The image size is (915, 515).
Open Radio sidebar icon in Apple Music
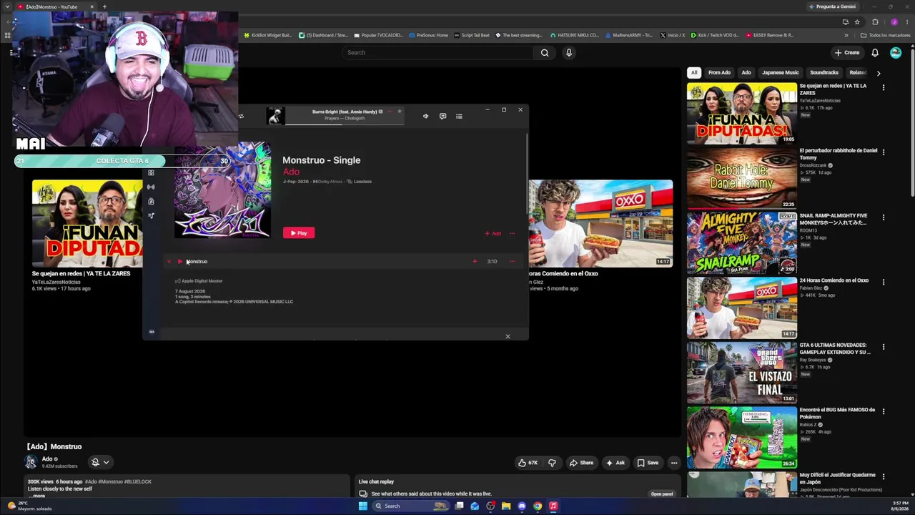[x=151, y=187]
